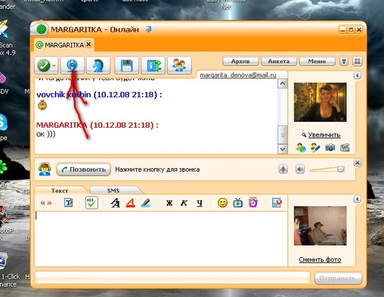Viewport: 384px width, 297px height.
Task: Click into the message text area
Action: 161,239
